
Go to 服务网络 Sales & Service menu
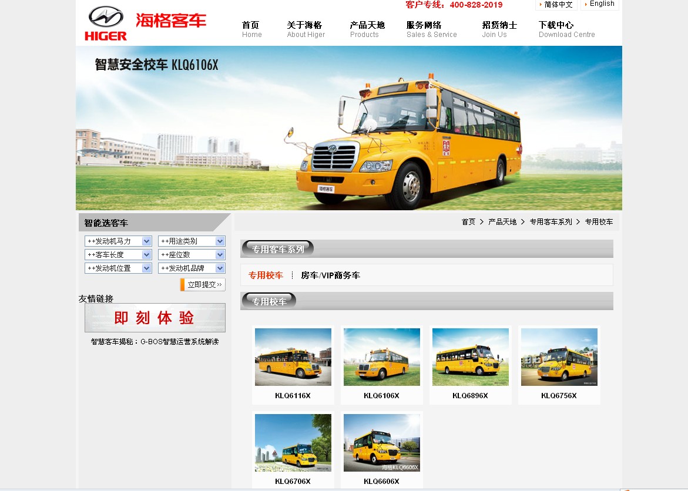[x=431, y=29]
